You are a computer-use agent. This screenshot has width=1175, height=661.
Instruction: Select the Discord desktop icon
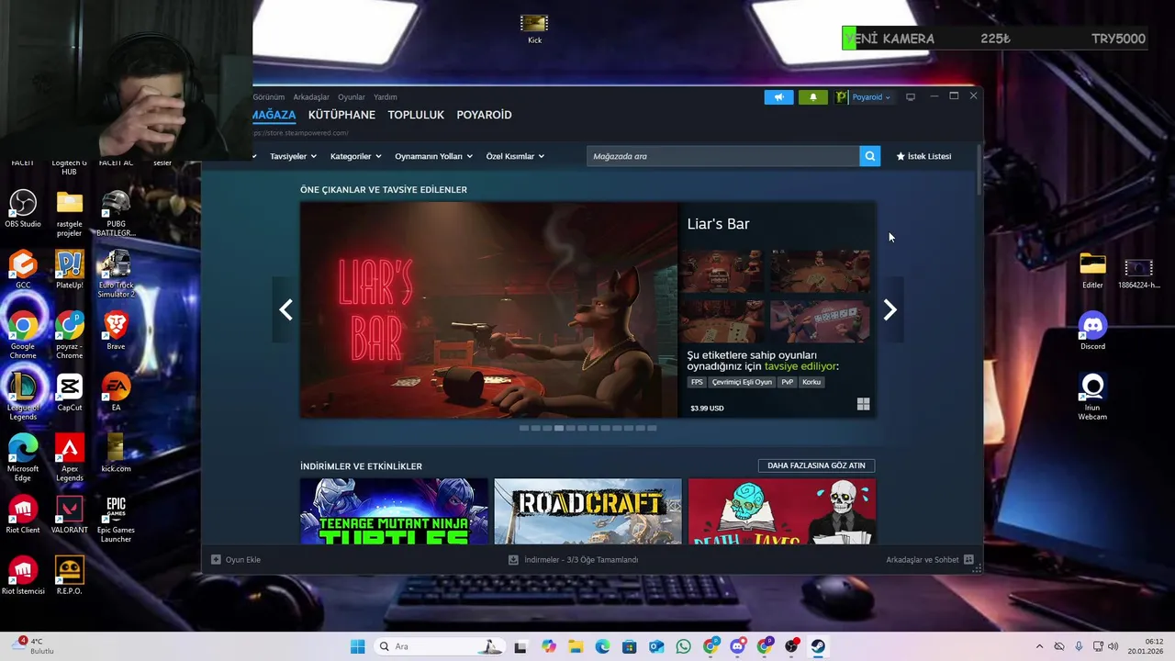click(x=1092, y=330)
